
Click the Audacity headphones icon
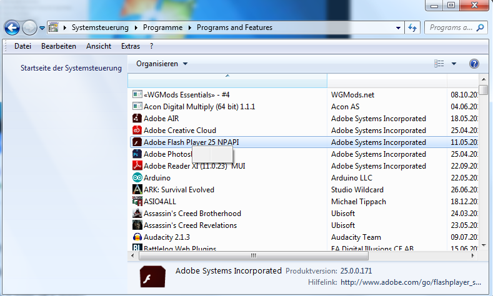coord(137,237)
